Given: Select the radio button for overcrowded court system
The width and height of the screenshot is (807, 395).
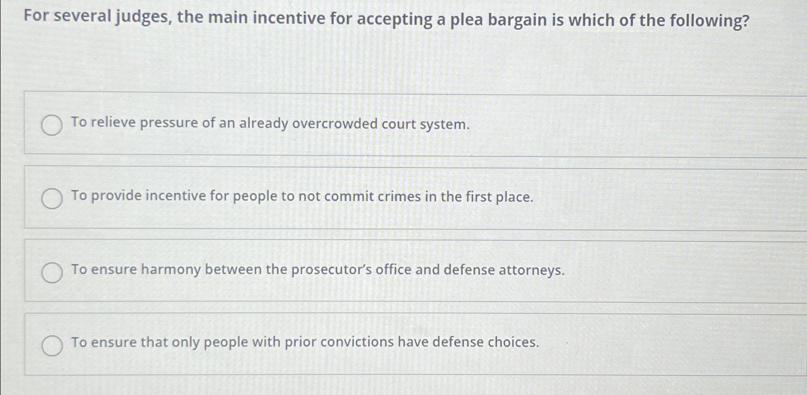Looking at the screenshot, I should [51, 126].
